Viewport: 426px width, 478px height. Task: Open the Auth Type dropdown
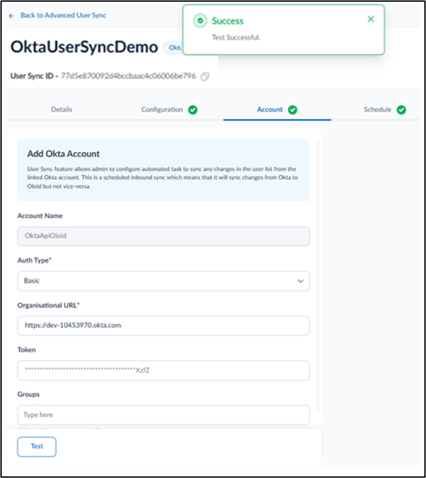[x=163, y=281]
